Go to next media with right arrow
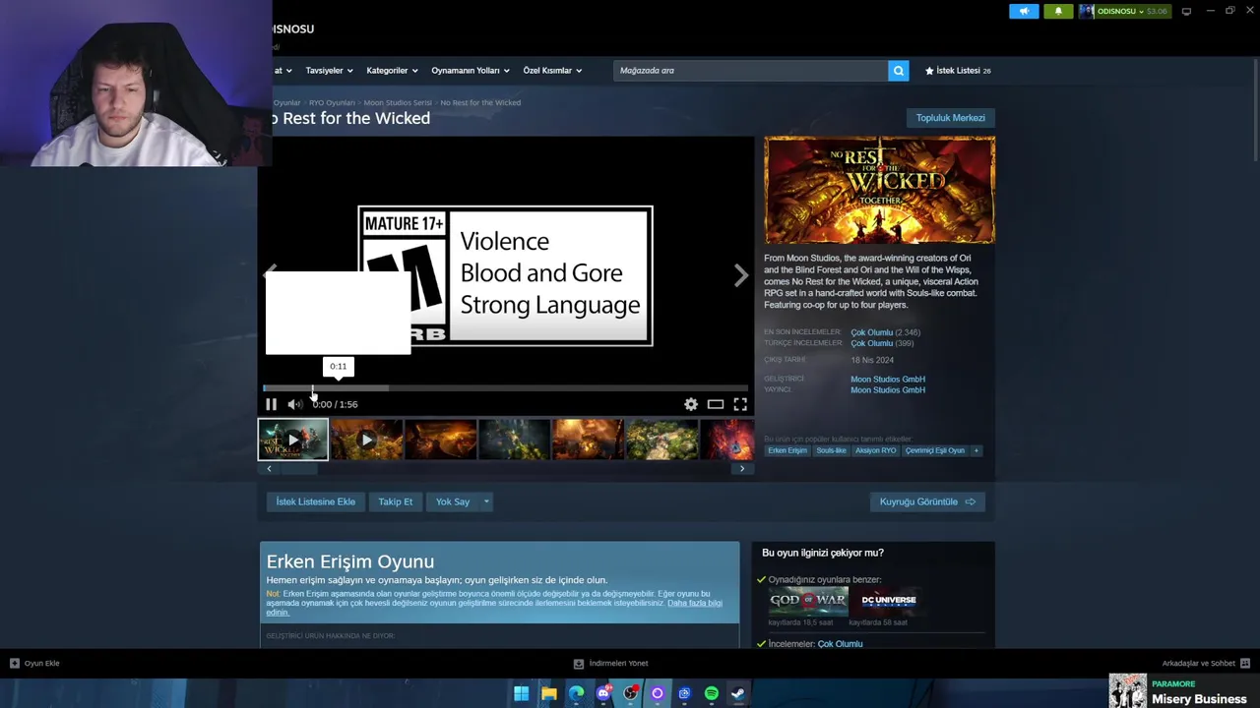Image resolution: width=1260 pixels, height=708 pixels. [740, 276]
